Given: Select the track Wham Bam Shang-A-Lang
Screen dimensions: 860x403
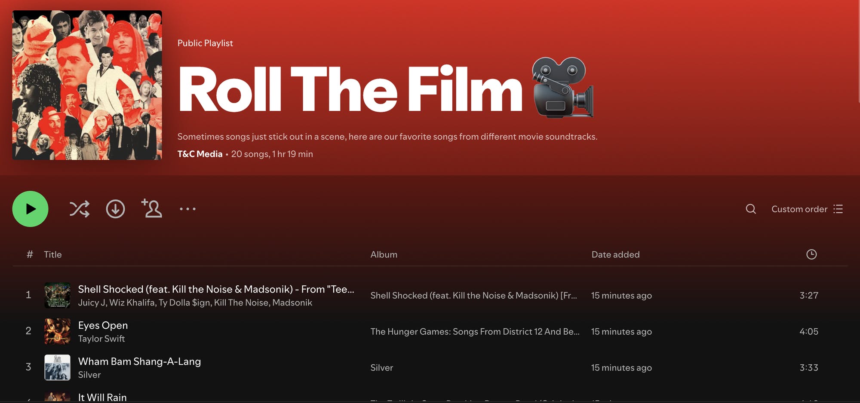Looking at the screenshot, I should pyautogui.click(x=139, y=361).
